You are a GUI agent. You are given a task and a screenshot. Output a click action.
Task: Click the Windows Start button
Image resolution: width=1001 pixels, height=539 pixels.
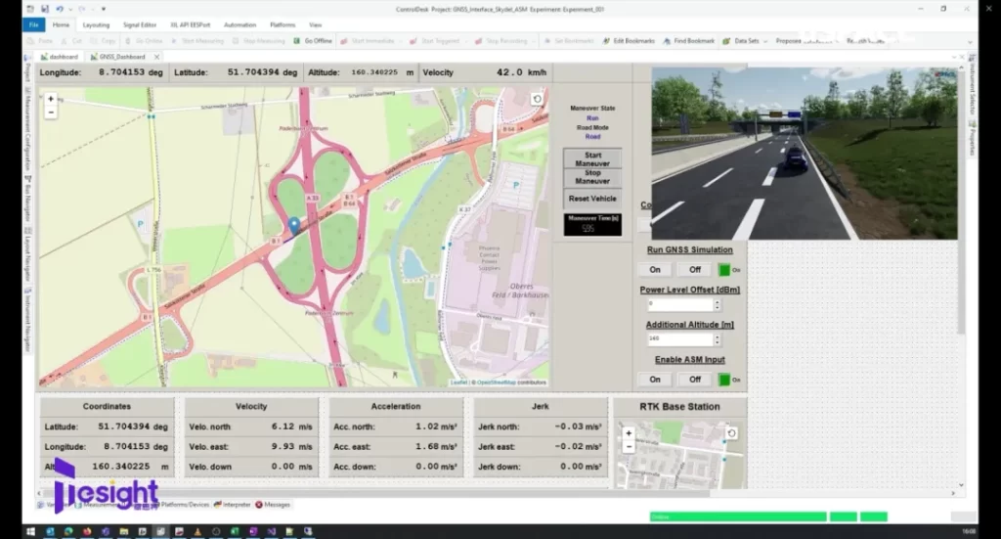click(30, 531)
